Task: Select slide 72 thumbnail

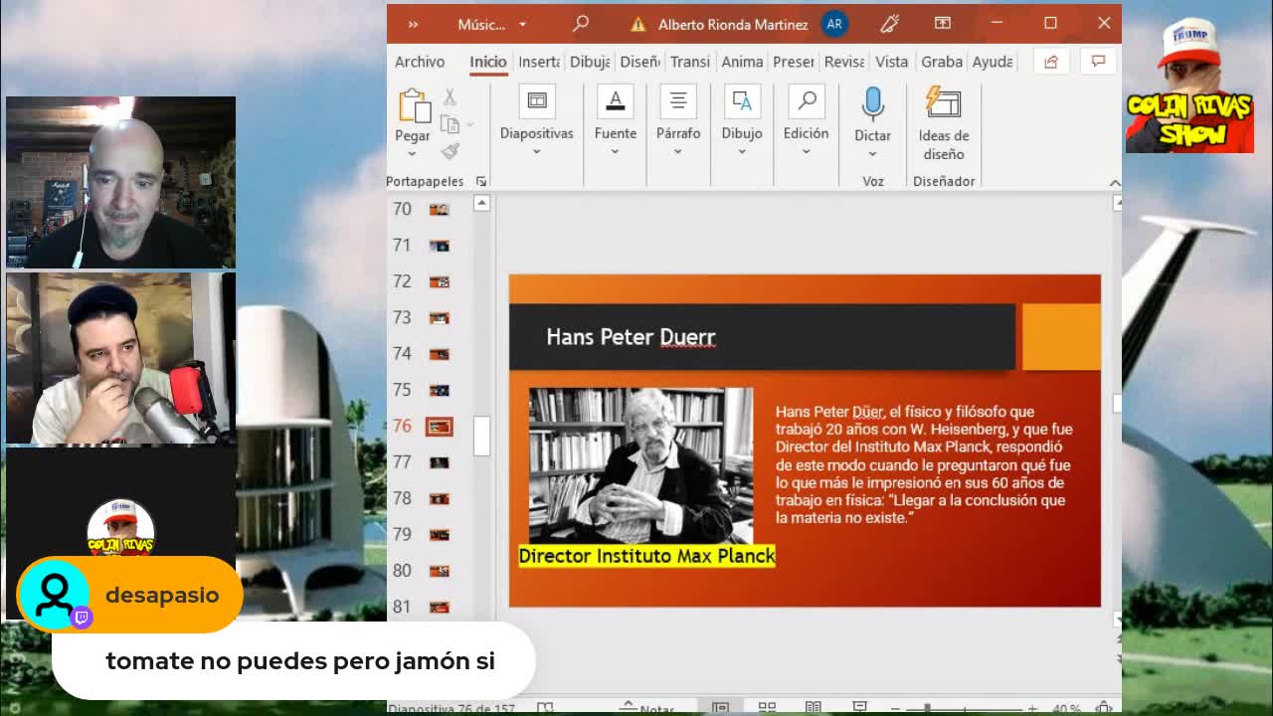Action: [x=439, y=281]
